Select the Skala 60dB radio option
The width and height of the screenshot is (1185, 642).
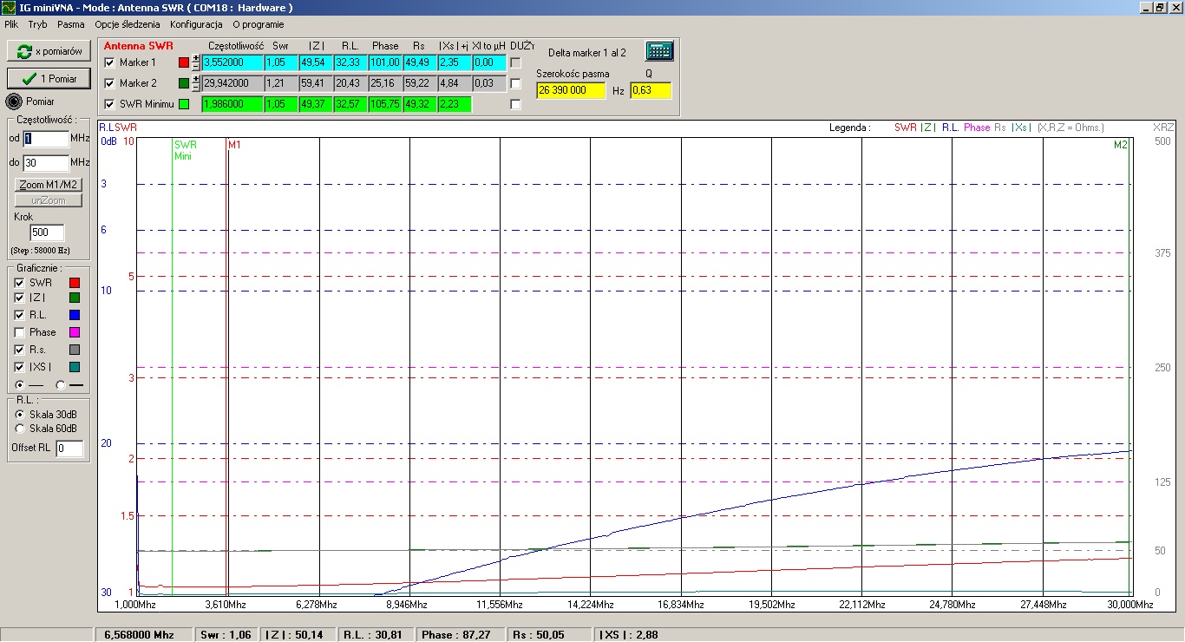click(20, 429)
